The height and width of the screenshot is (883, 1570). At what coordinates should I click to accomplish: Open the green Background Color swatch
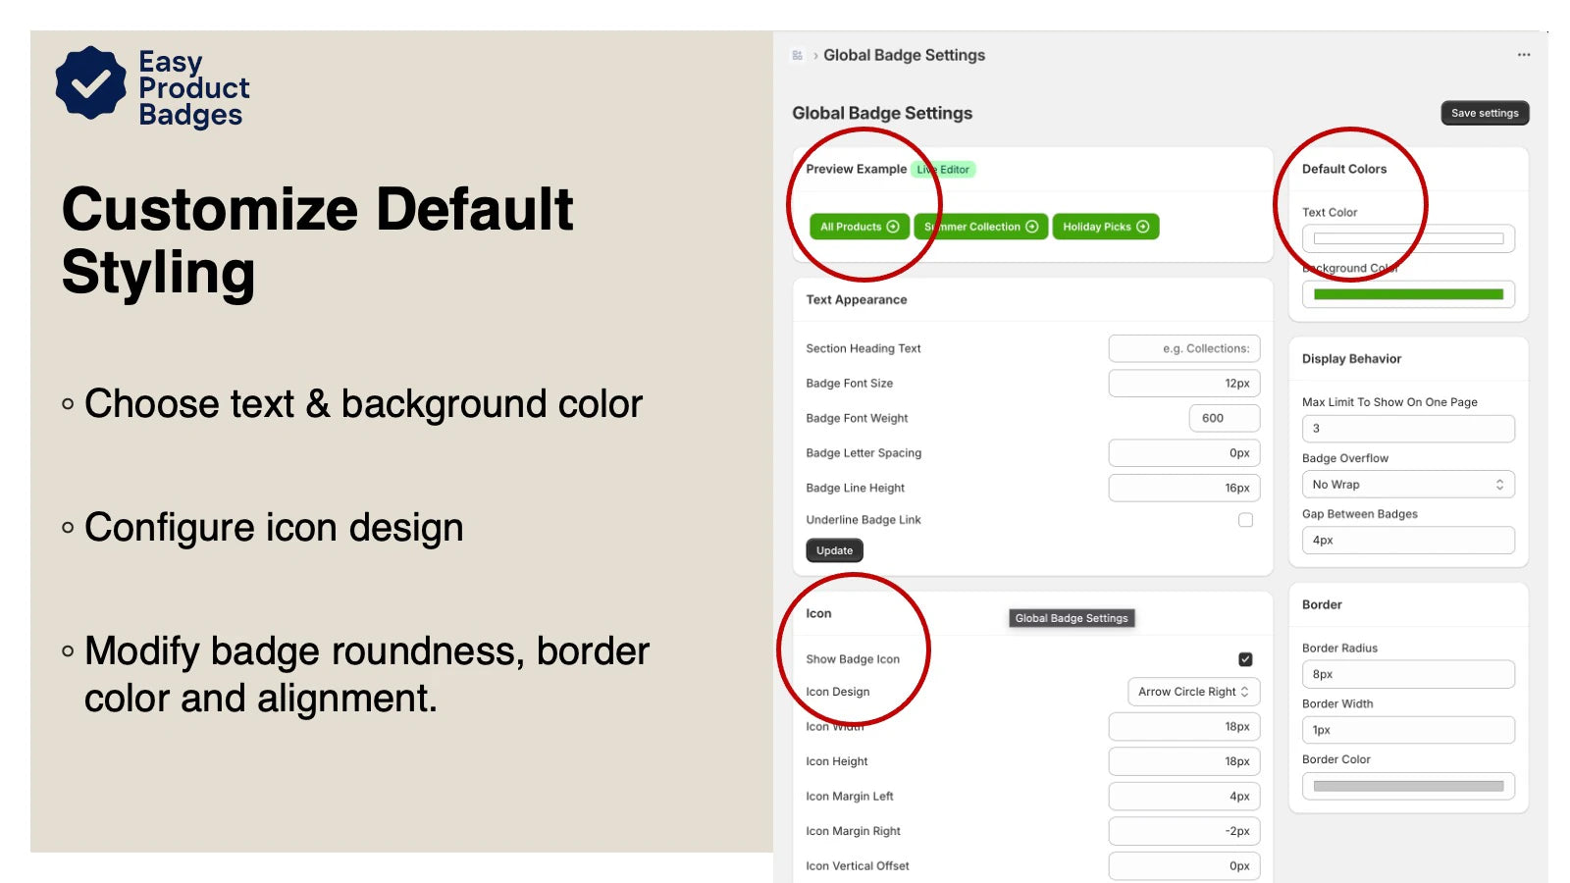click(x=1407, y=294)
